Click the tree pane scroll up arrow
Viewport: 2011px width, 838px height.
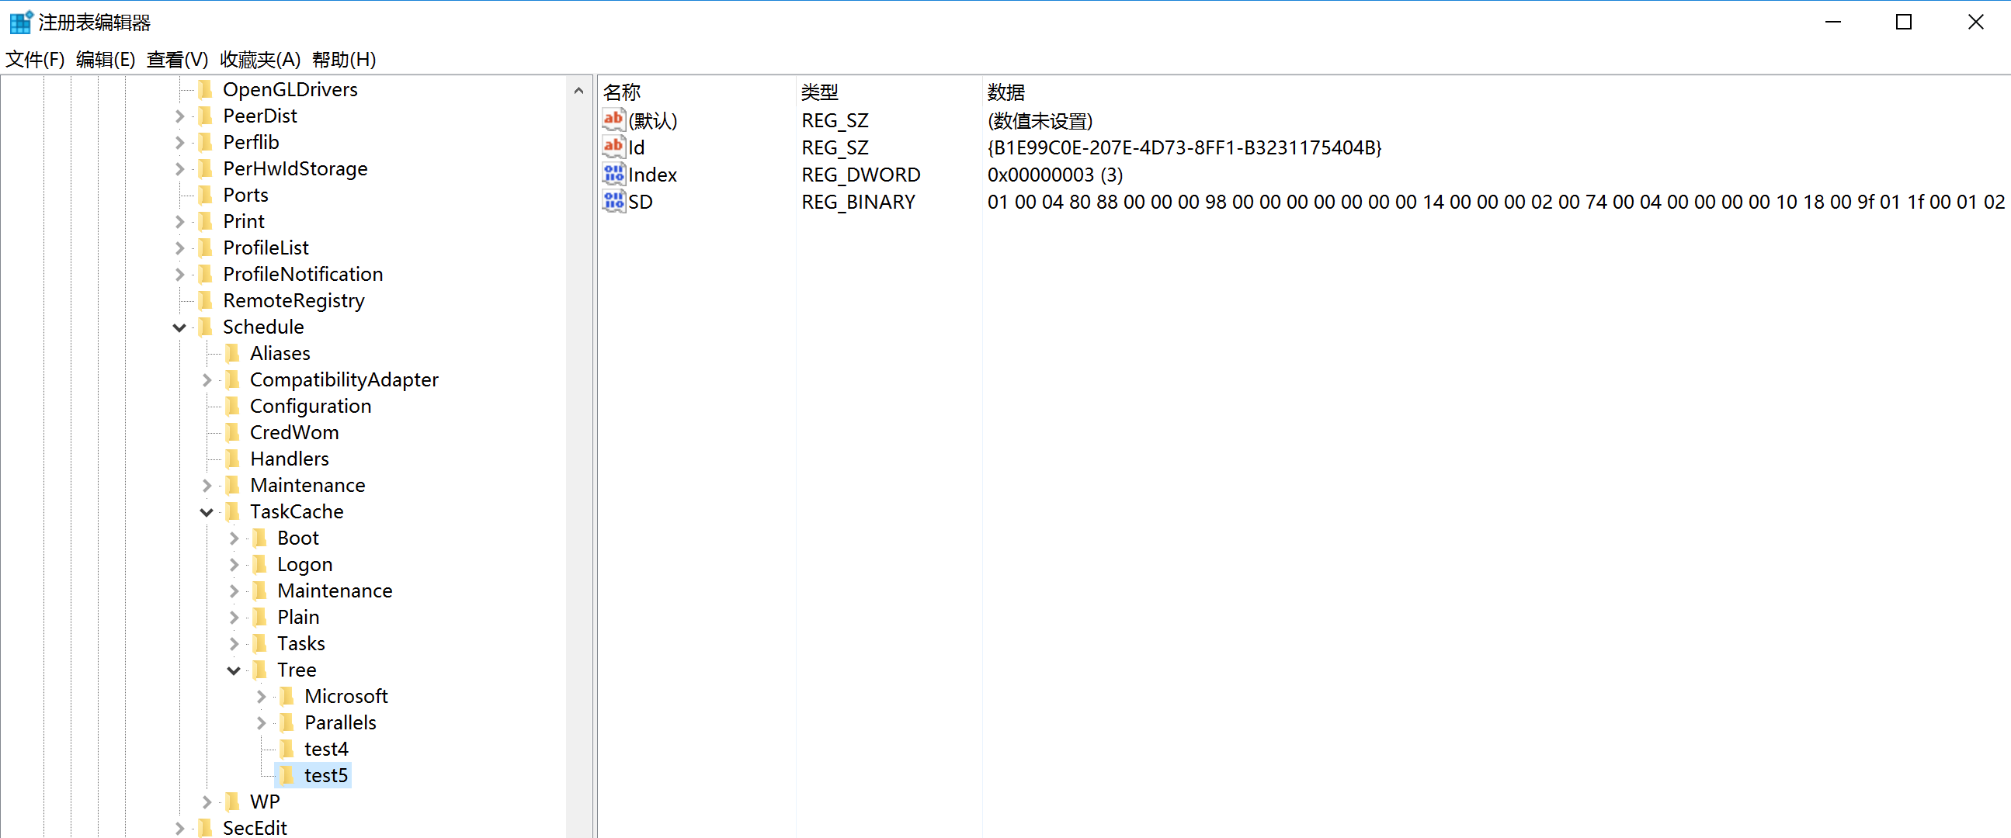(x=578, y=91)
